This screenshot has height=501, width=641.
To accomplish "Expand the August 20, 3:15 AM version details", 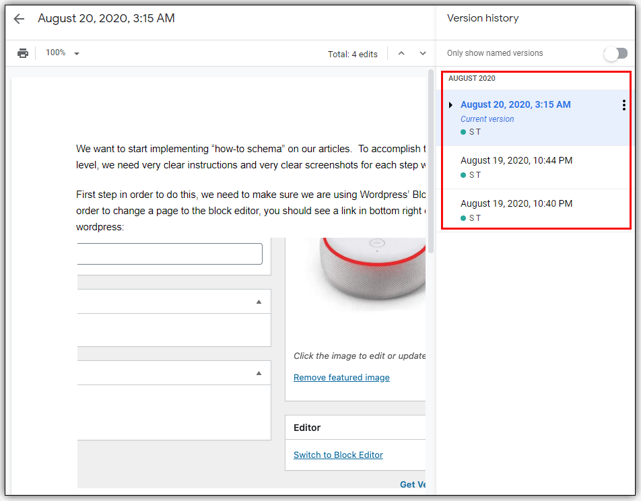I will (450, 105).
